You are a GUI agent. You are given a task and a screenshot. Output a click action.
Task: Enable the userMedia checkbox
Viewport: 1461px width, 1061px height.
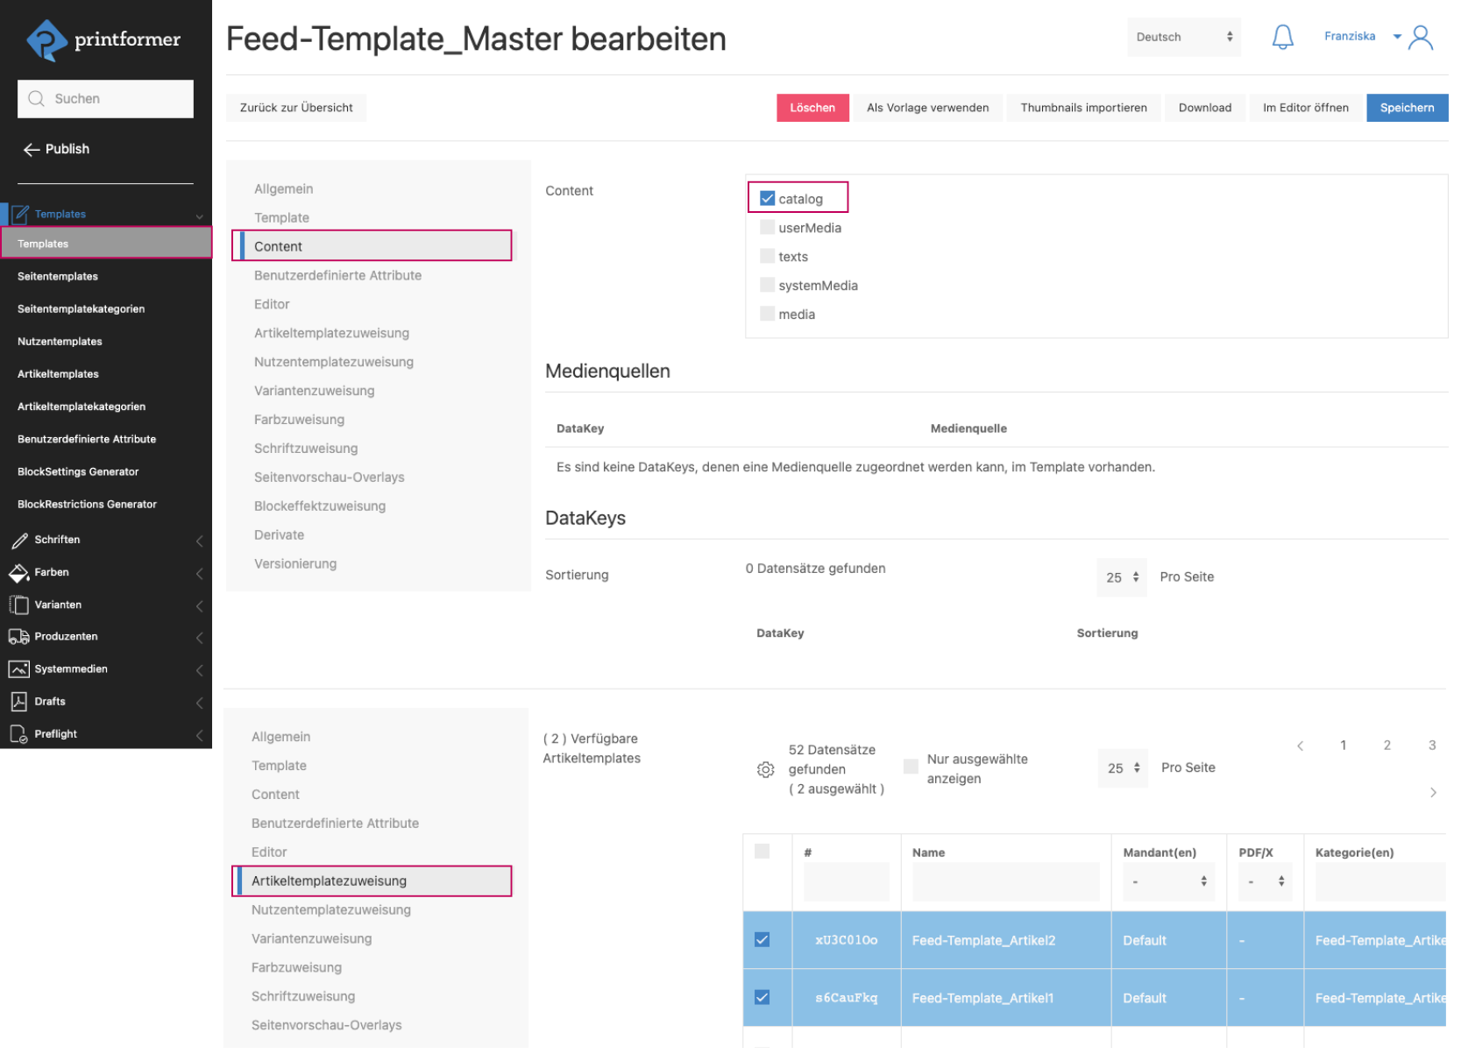768,228
